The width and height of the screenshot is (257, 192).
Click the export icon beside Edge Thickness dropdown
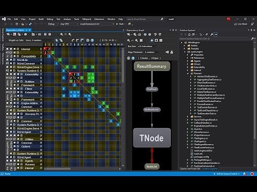pyautogui.click(x=167, y=52)
